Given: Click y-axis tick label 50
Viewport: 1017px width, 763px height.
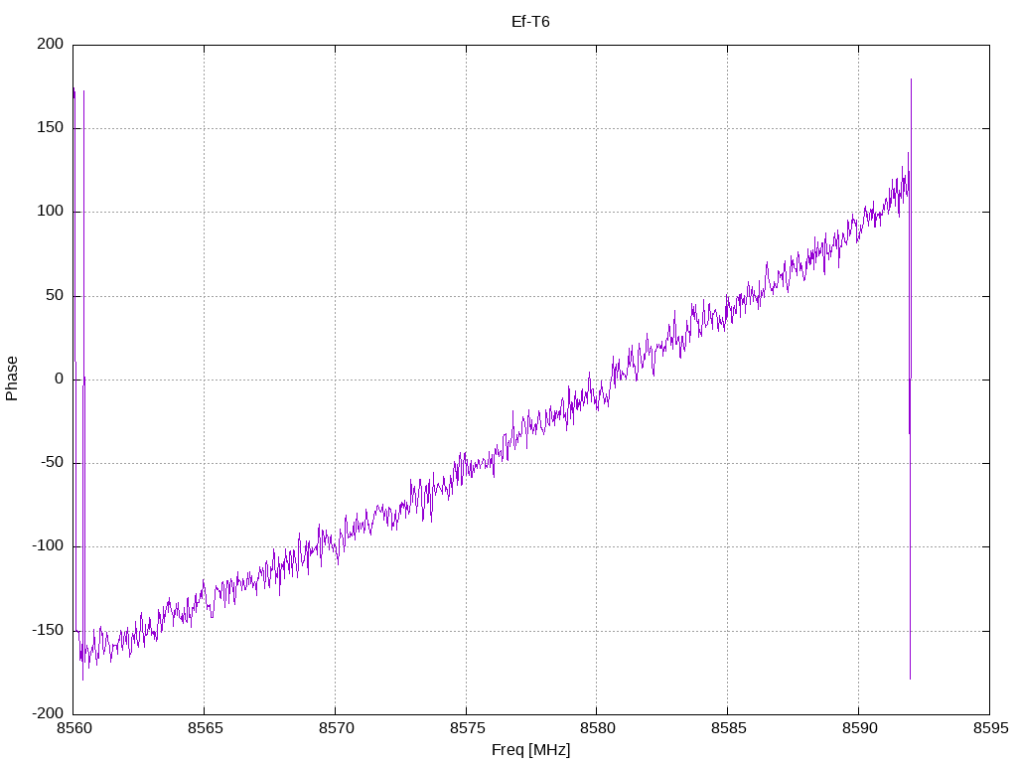Looking at the screenshot, I should [x=56, y=295].
